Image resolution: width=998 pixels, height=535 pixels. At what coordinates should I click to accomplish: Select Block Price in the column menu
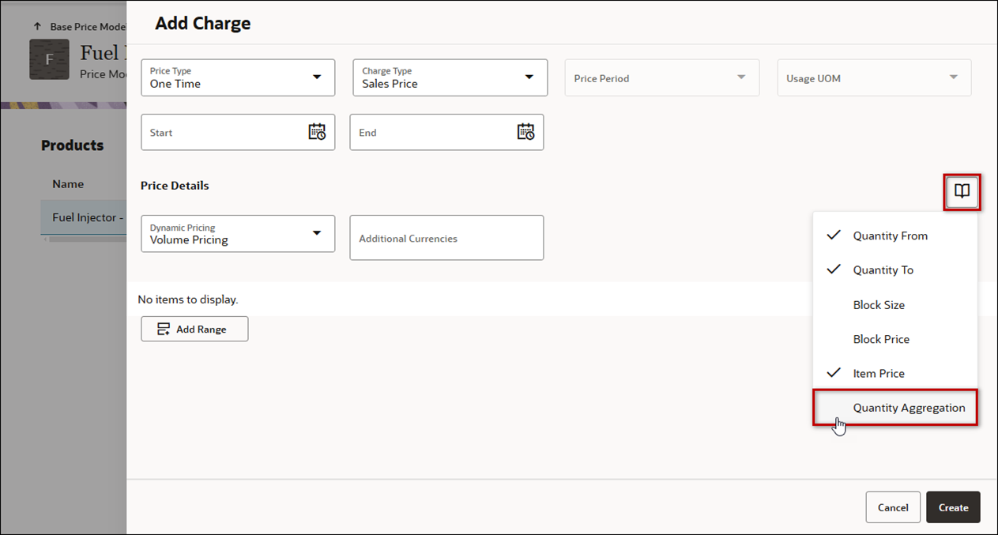pyautogui.click(x=881, y=339)
